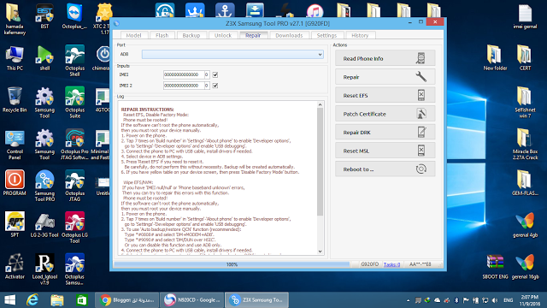Open the New folder desktop icon
547x308 pixels.
(495, 58)
